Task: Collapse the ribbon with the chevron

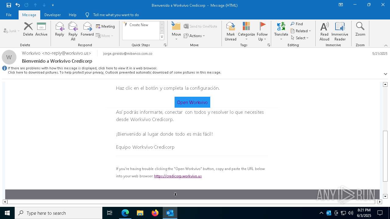Action: click(386, 45)
